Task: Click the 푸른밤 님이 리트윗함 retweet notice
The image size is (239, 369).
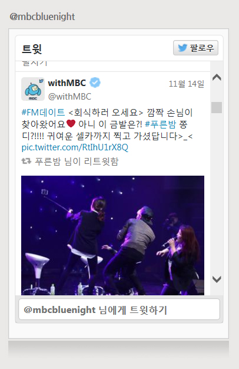Action: pyautogui.click(x=77, y=162)
